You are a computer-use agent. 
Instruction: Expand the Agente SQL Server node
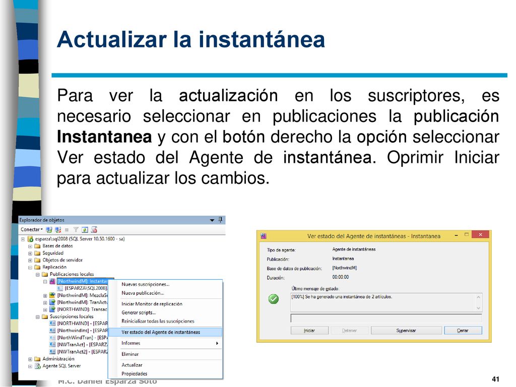(30, 366)
